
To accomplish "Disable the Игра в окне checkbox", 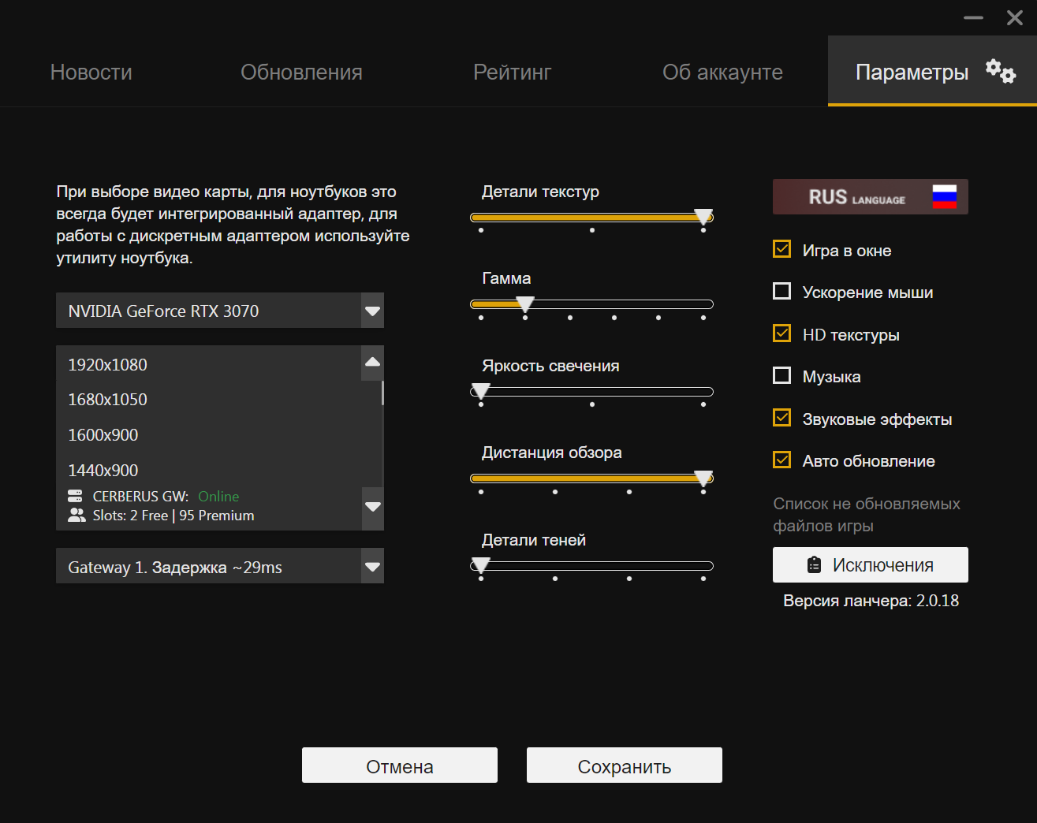I will coord(781,249).
